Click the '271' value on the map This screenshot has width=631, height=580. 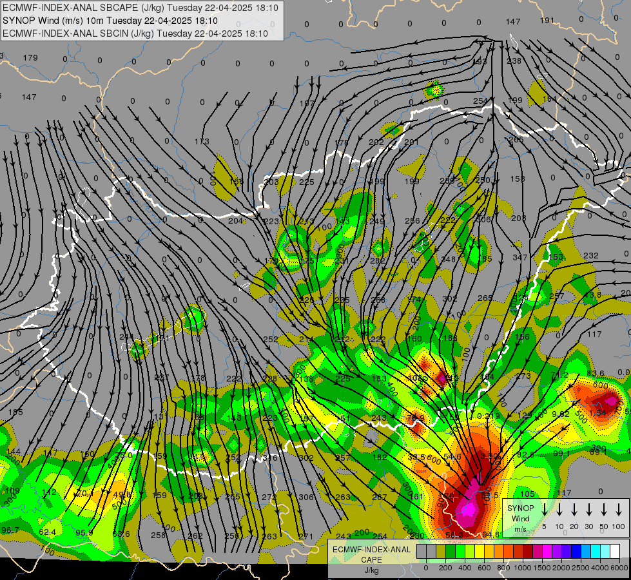click(x=306, y=536)
